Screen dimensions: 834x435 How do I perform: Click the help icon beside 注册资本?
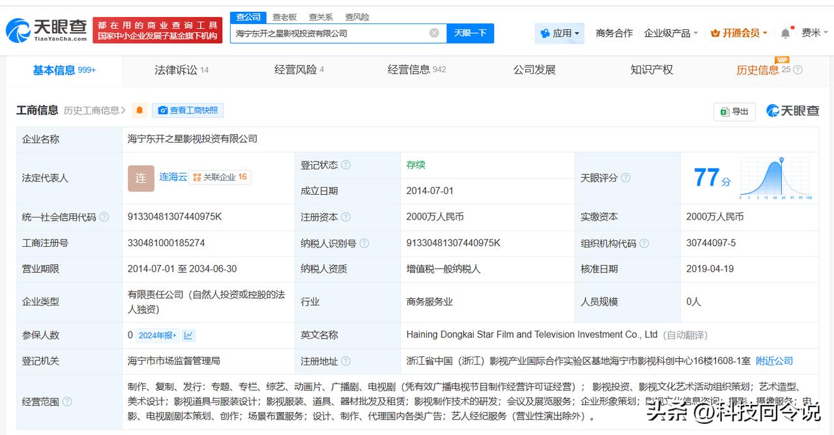pyautogui.click(x=346, y=217)
